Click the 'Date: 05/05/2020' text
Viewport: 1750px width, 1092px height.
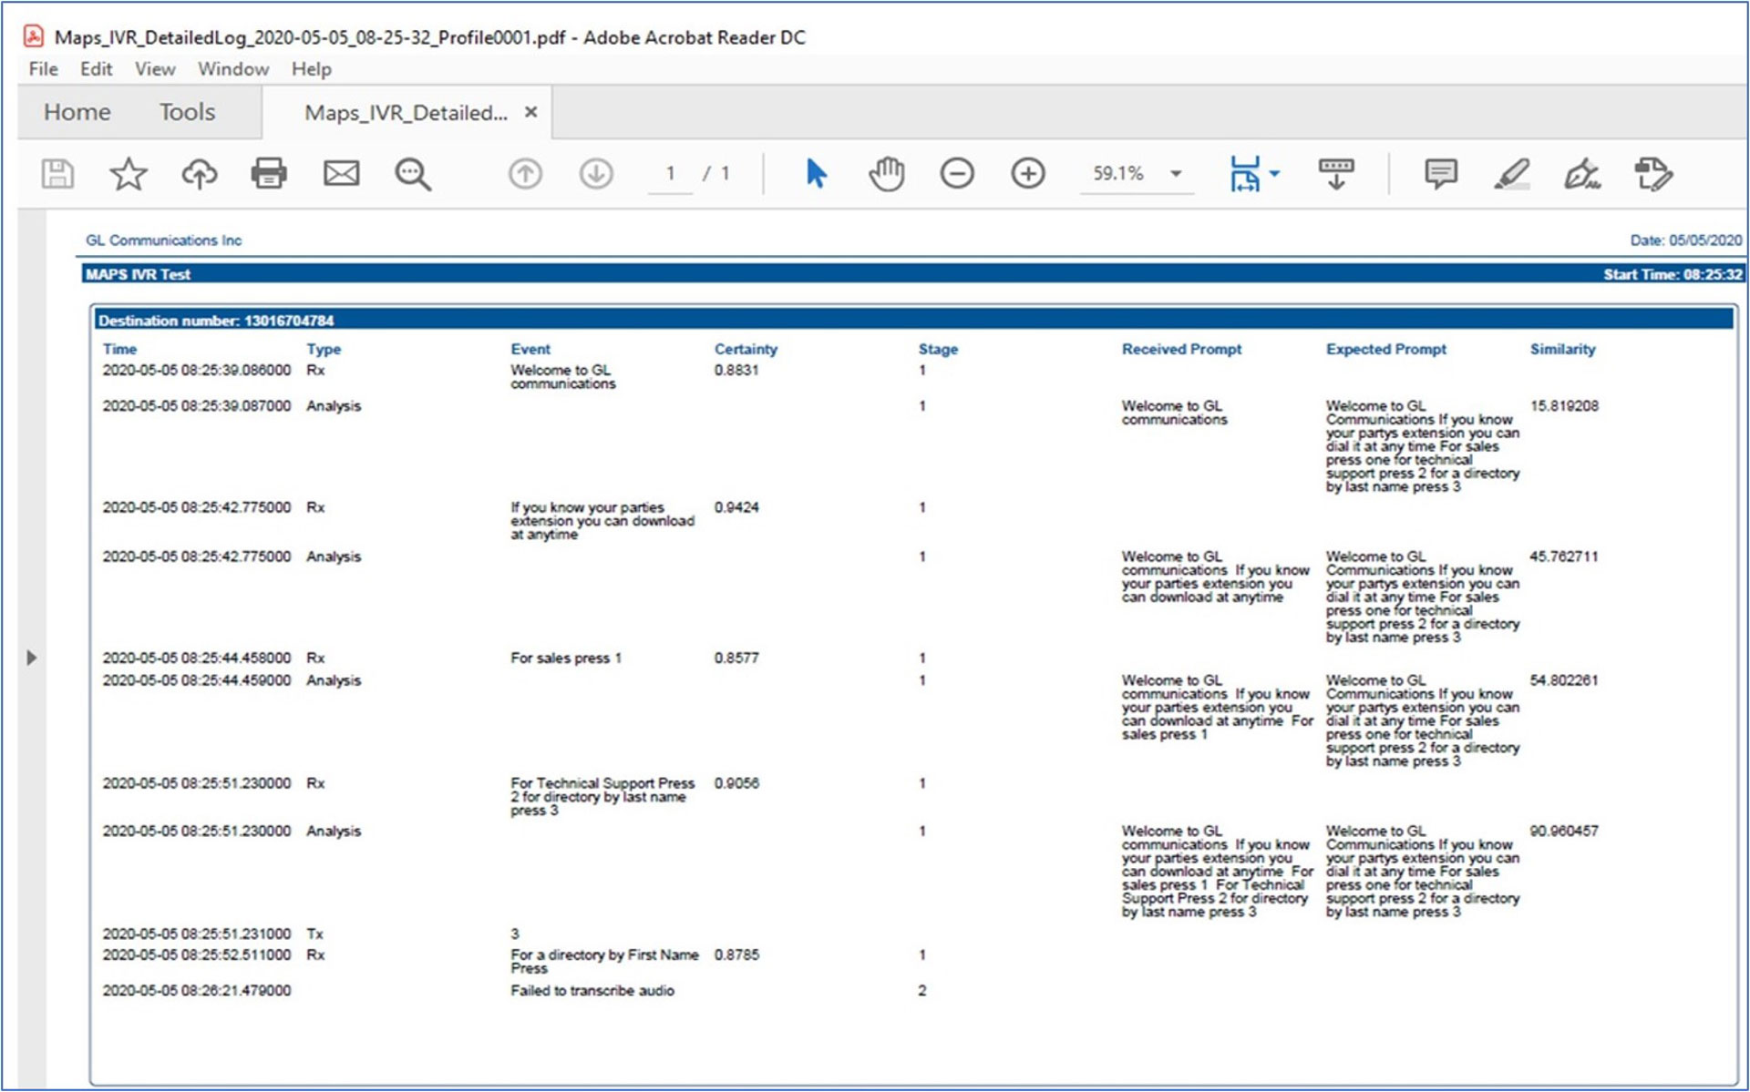click(x=1686, y=240)
